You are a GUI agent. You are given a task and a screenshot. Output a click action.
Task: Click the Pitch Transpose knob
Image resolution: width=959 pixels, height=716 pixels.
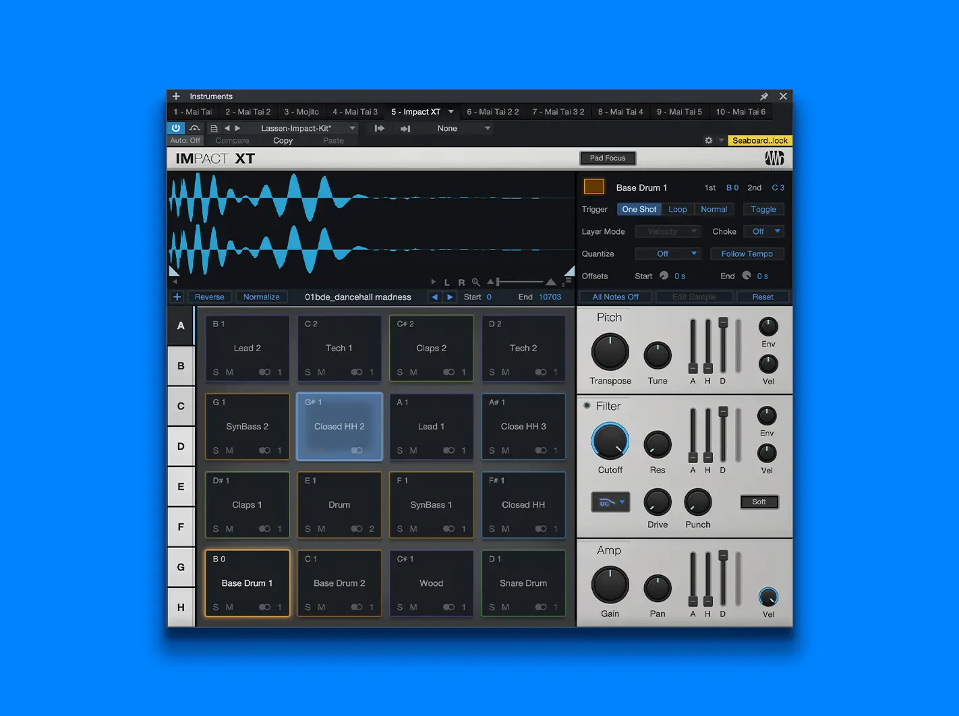tap(610, 352)
